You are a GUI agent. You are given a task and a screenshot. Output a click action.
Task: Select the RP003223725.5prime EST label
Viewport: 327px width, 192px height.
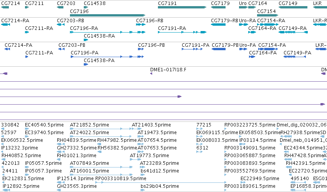coord(250,125)
